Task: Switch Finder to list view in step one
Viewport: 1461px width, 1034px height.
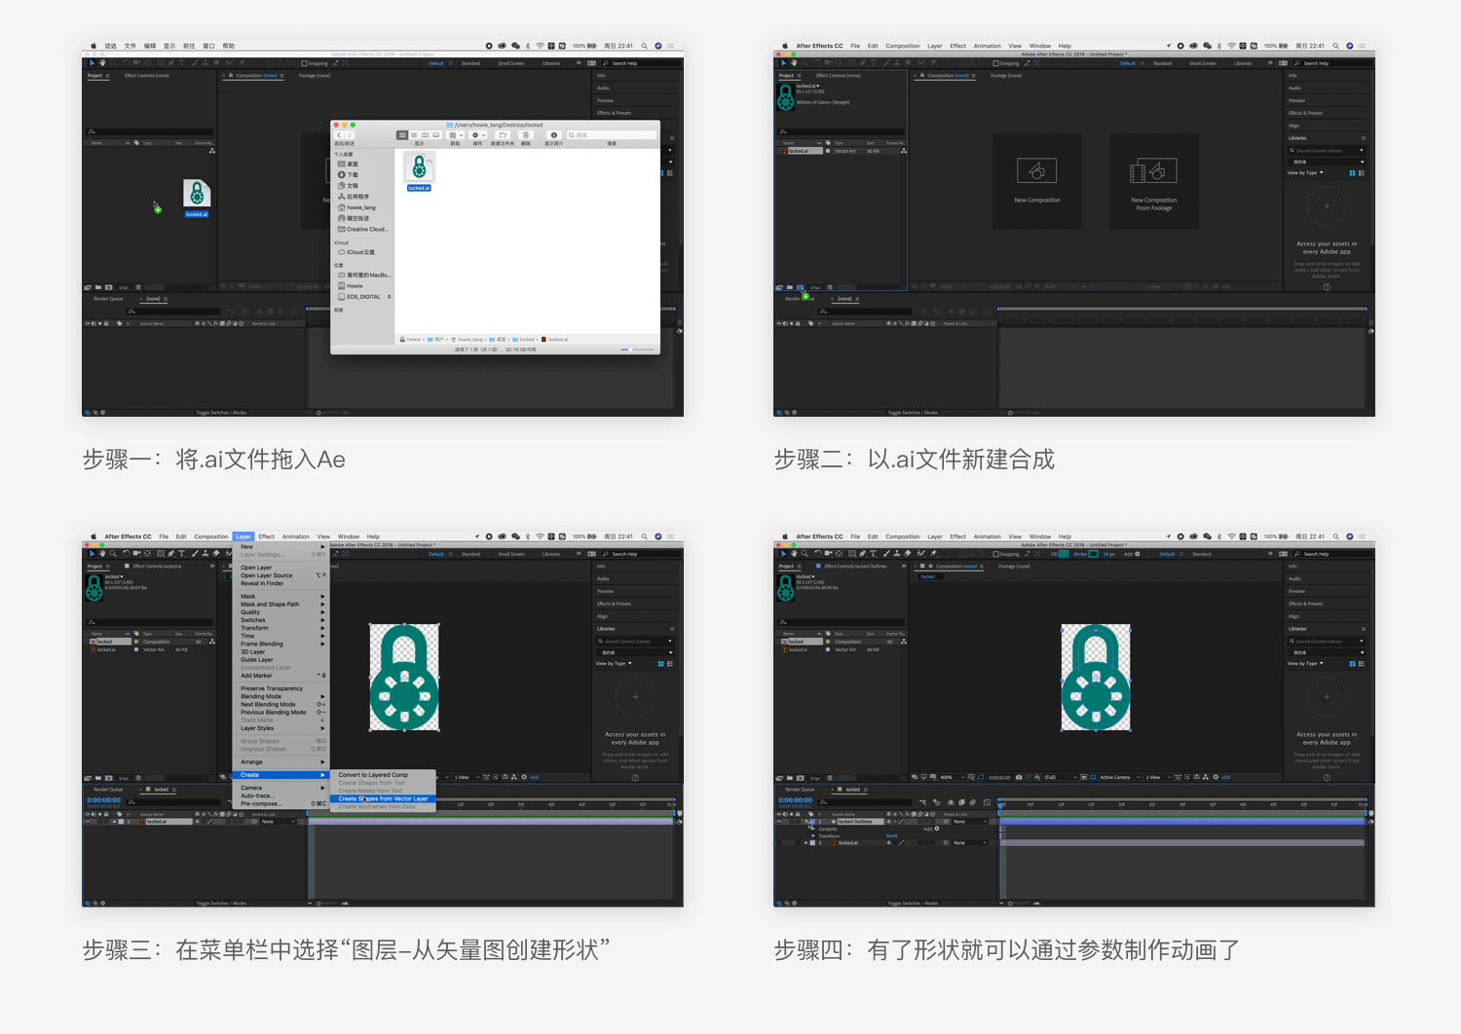Action: 414,135
